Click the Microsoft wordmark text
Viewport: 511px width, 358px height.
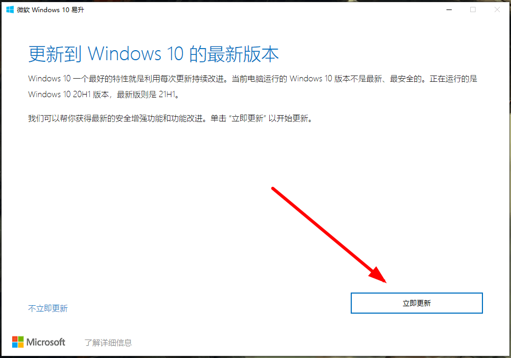[x=45, y=342]
